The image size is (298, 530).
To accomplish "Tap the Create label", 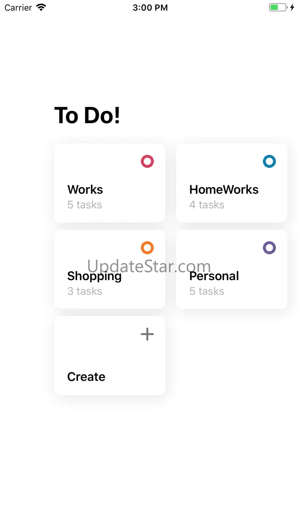I will click(86, 377).
